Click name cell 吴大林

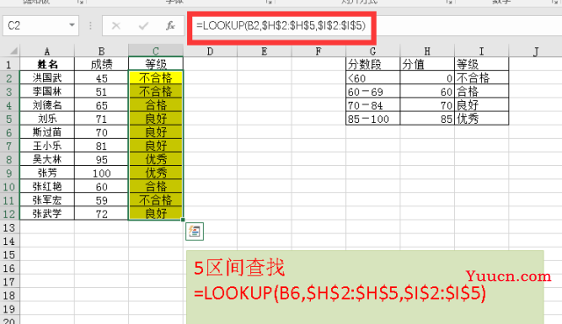47,160
